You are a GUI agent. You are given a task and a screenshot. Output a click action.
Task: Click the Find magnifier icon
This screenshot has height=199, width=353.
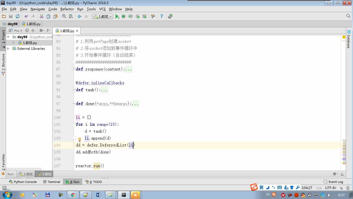tap(64, 17)
